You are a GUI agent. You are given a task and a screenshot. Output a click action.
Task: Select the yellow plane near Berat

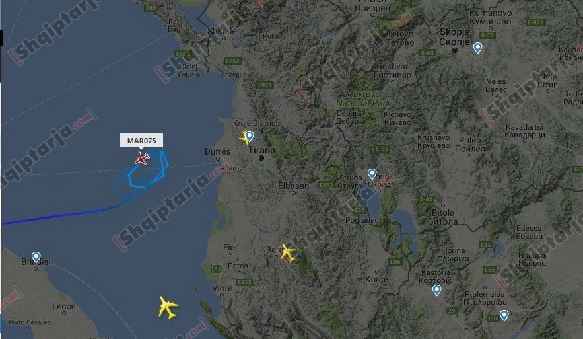[x=288, y=252]
